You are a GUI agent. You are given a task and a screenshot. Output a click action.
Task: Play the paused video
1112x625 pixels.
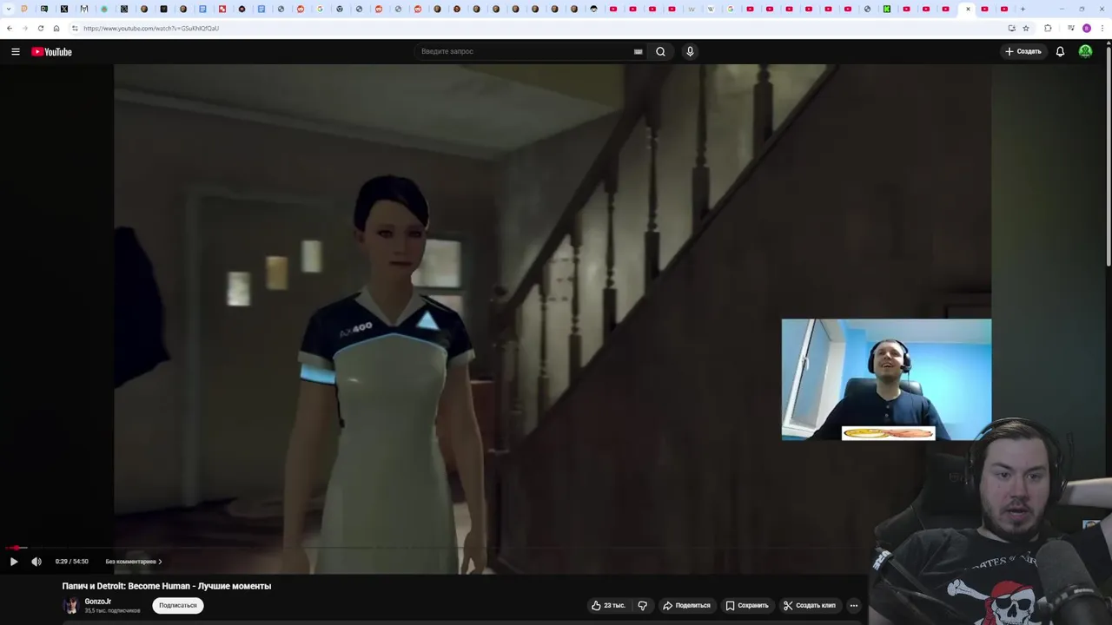pos(14,562)
